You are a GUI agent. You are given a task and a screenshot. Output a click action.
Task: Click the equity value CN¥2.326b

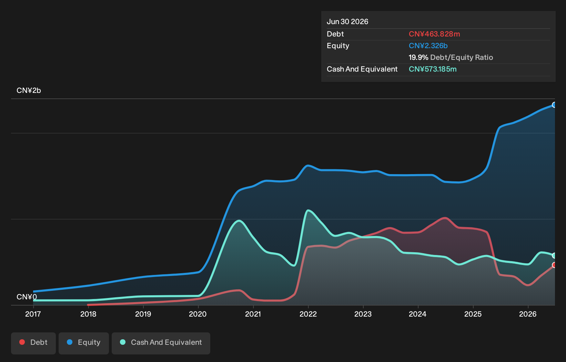click(428, 46)
